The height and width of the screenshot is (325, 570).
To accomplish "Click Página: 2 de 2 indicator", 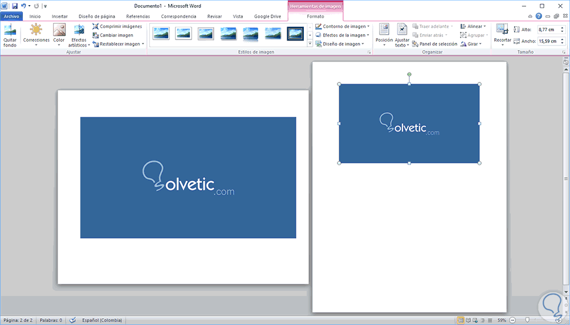I will click(18, 320).
